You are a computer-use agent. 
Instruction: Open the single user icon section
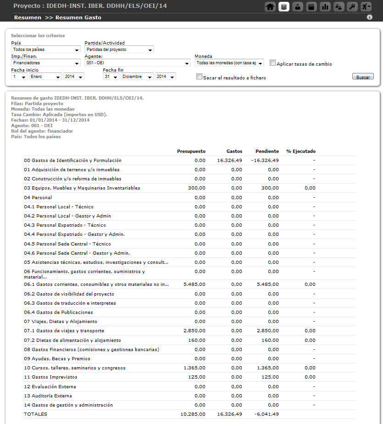point(298,7)
